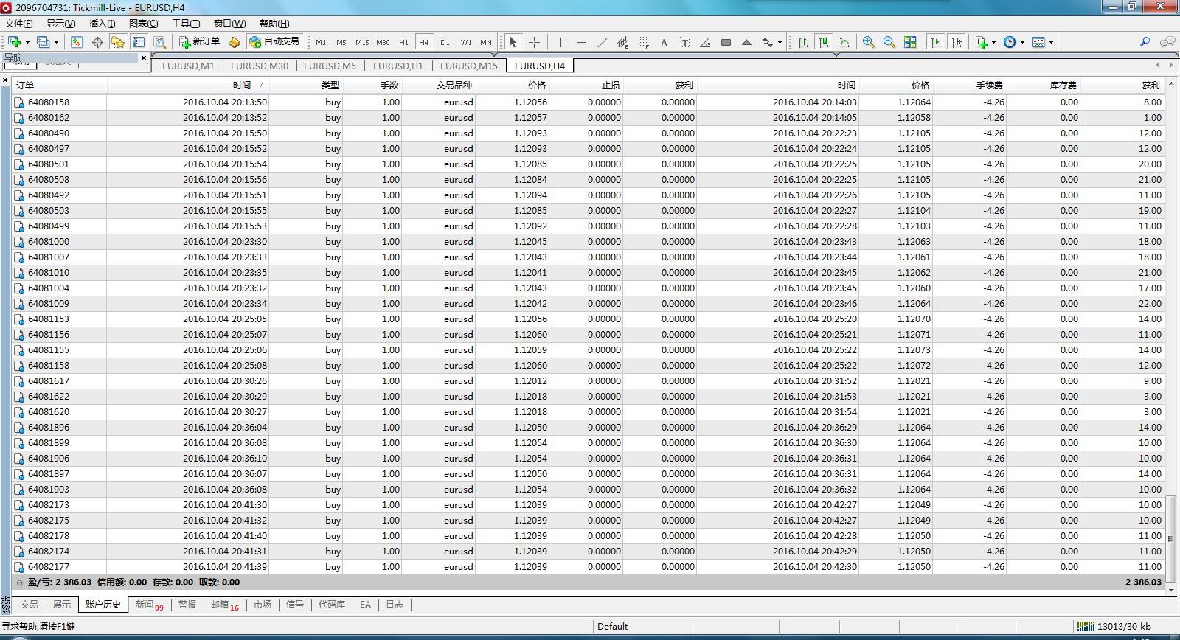This screenshot has height=640, width=1180.
Task: Select the trendline drawing tool
Action: 602,42
